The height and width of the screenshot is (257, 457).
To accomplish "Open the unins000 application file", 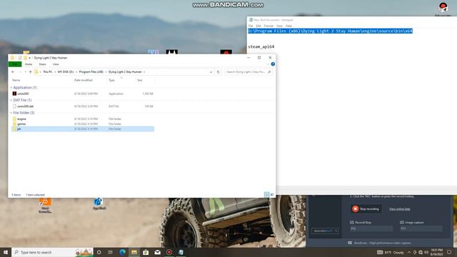I will pyautogui.click(x=23, y=94).
